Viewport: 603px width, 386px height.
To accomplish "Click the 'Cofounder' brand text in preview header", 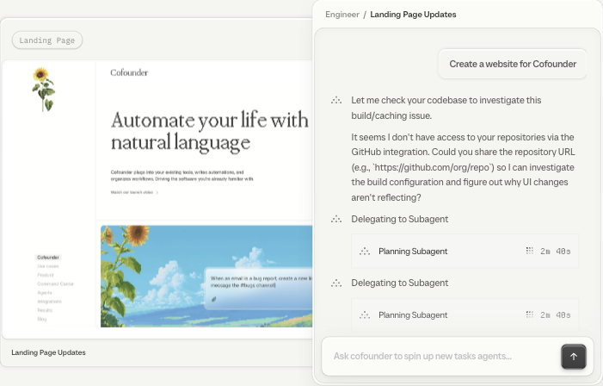I will coord(129,73).
